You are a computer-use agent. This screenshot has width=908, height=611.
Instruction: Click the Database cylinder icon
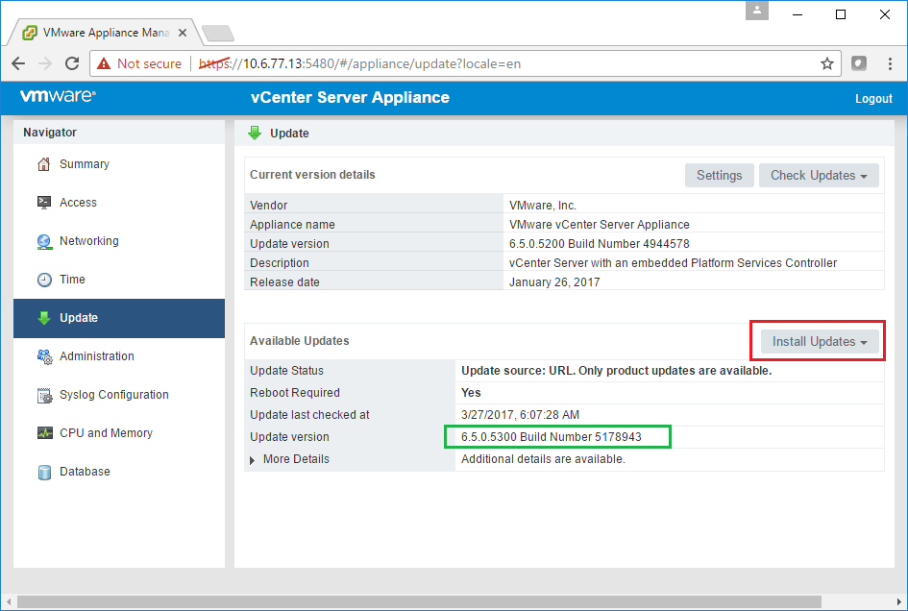tap(44, 473)
